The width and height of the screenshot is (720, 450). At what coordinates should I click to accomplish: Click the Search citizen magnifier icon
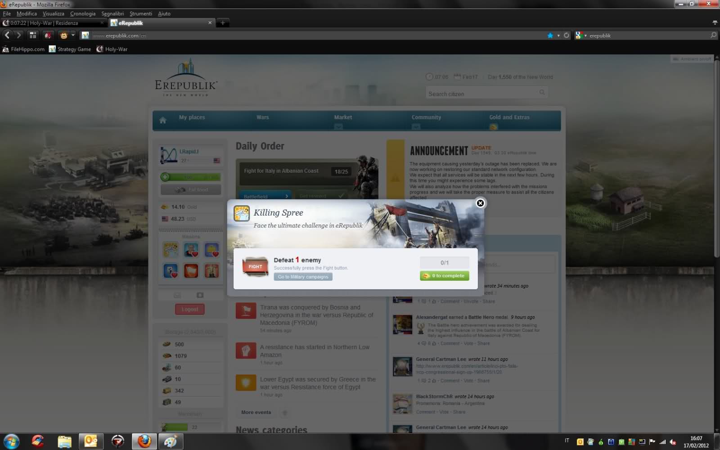point(542,93)
